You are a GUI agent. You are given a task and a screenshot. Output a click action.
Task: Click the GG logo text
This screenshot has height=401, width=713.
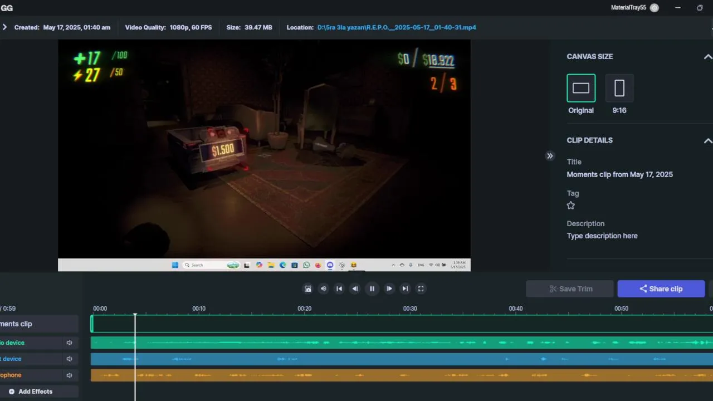(x=7, y=8)
